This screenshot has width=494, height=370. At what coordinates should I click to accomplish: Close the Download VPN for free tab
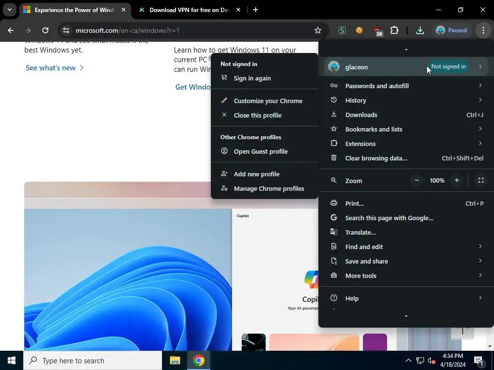(x=238, y=10)
